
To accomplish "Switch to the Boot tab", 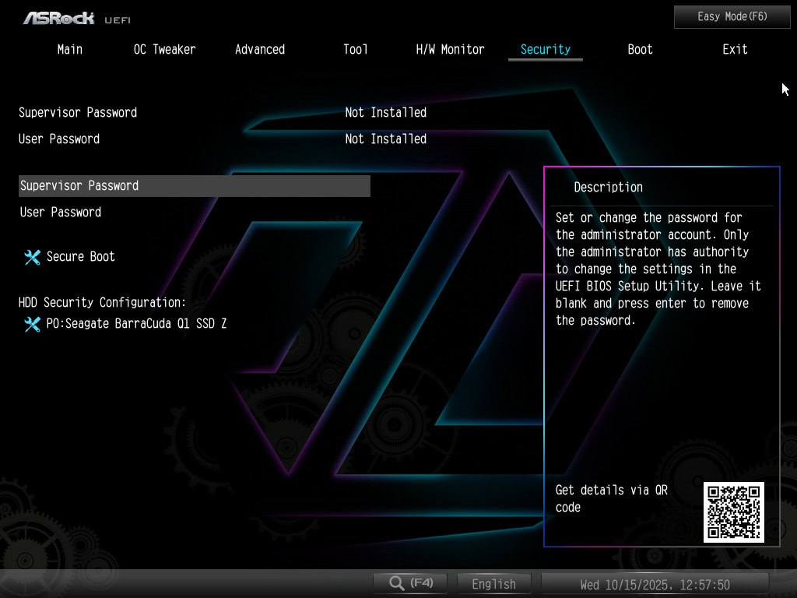I will 640,49.
